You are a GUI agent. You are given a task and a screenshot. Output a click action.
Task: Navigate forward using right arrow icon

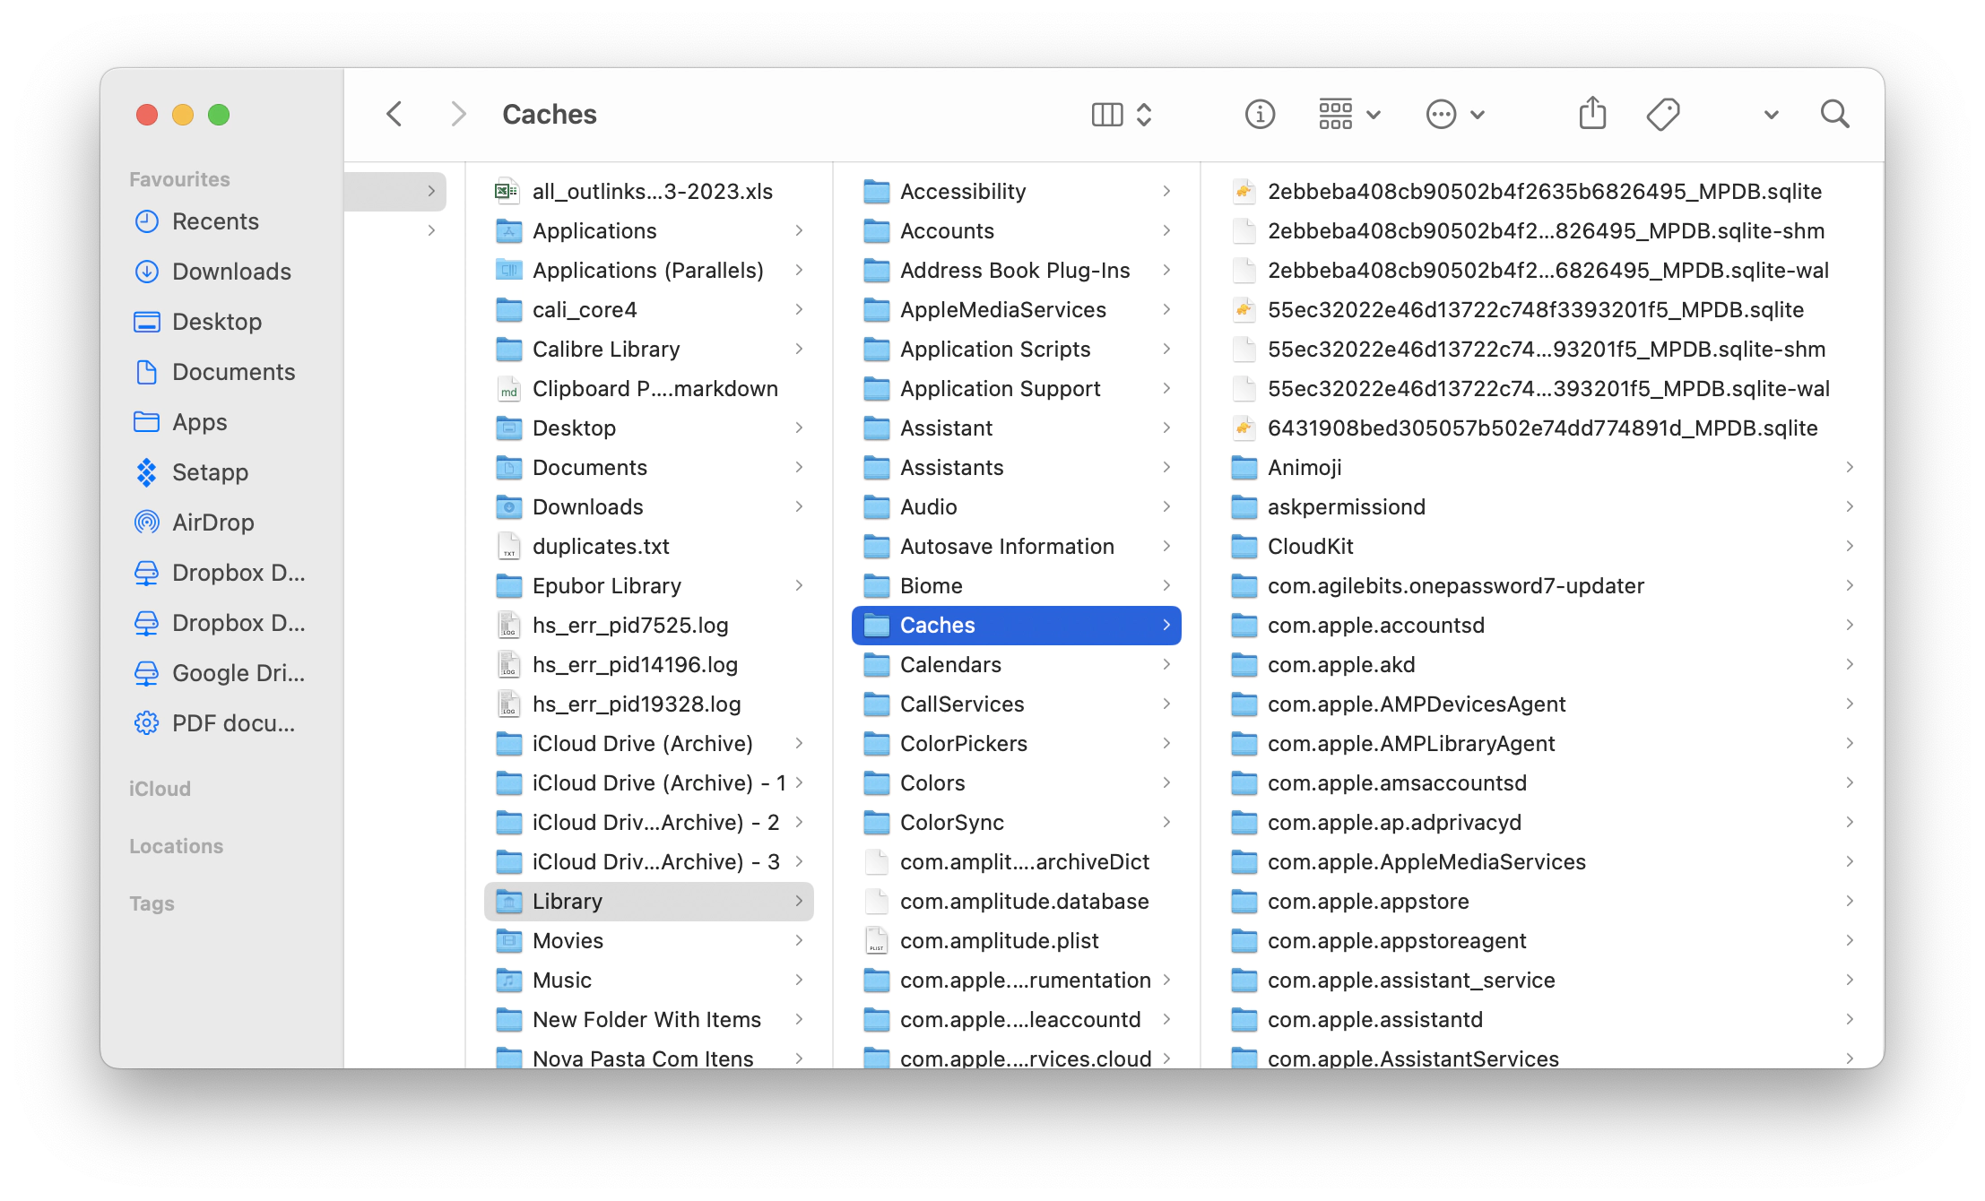tap(455, 115)
